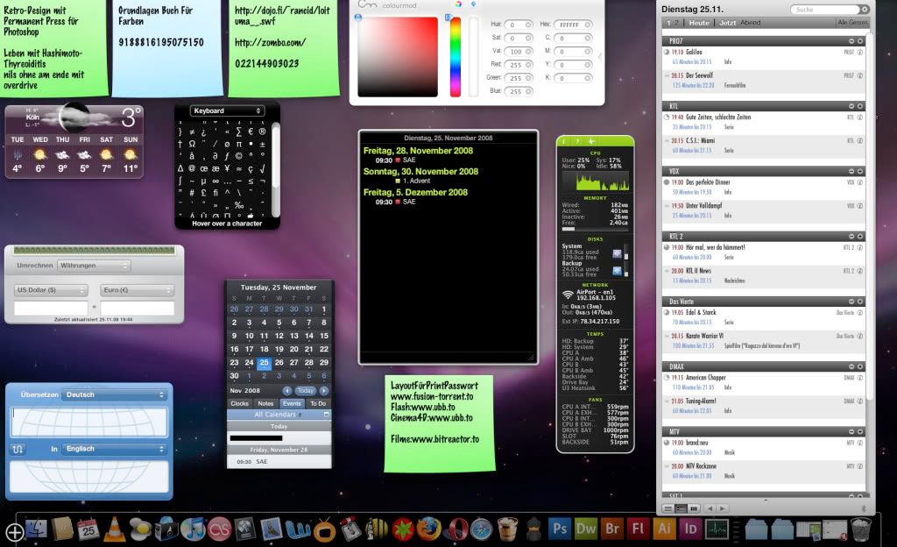Image resolution: width=897 pixels, height=547 pixels.
Task: Click the vertical hue spectrum bar
Action: [456, 57]
